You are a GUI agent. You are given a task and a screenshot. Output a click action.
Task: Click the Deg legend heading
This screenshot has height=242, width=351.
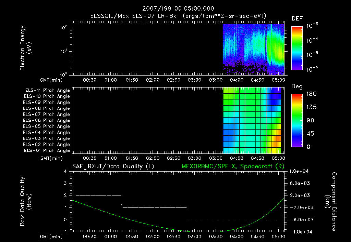point(297,87)
